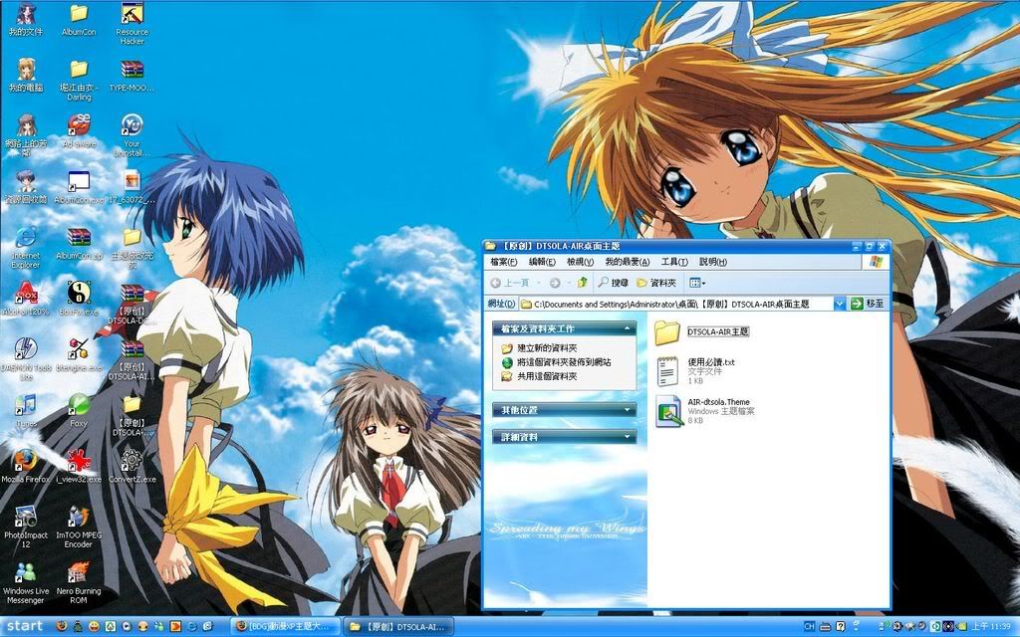Image resolution: width=1020 pixels, height=637 pixels.
Task: Select the 網路上的芳鄰 desktop icon
Action: click(26, 135)
